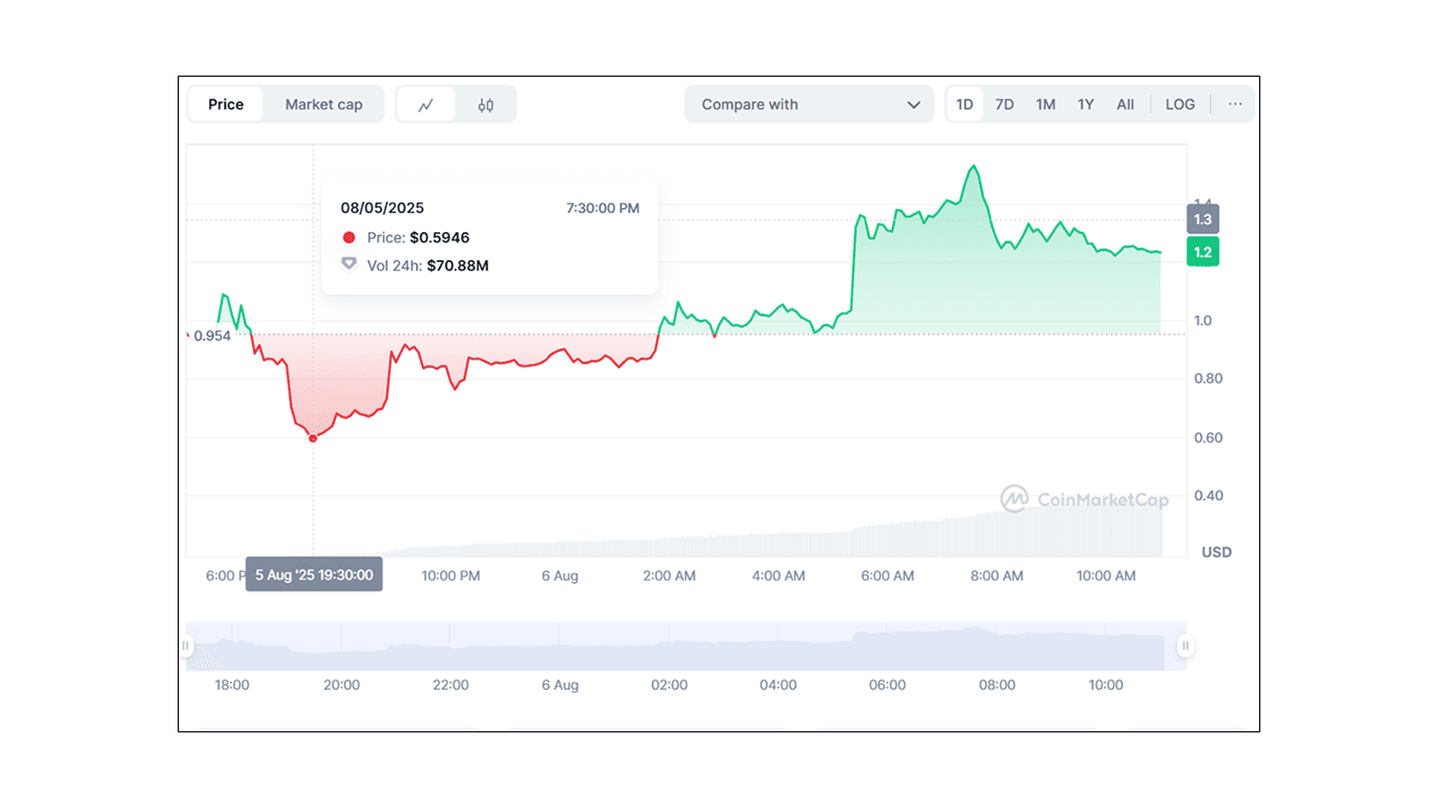Toggle LOG scale on the chart
The width and height of the screenshot is (1438, 808).
coord(1180,104)
